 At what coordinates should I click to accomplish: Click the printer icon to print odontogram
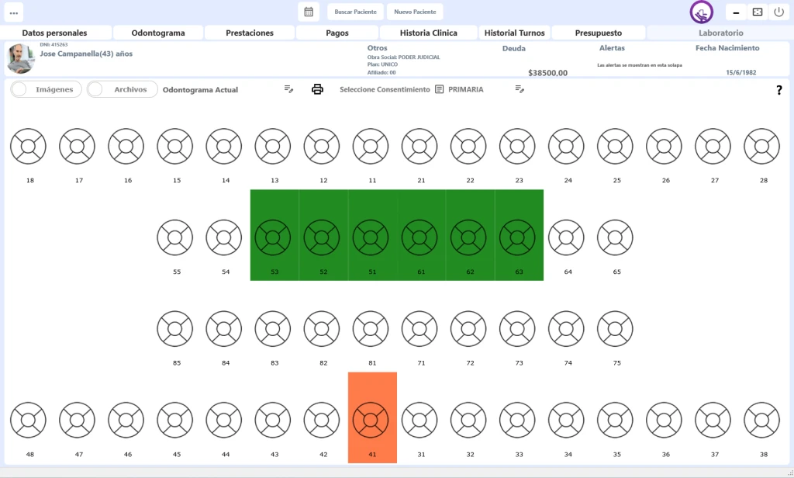pyautogui.click(x=317, y=89)
